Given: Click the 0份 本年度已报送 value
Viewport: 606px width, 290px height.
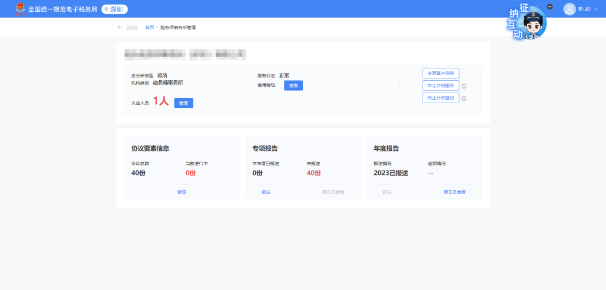Looking at the screenshot, I should pos(258,173).
